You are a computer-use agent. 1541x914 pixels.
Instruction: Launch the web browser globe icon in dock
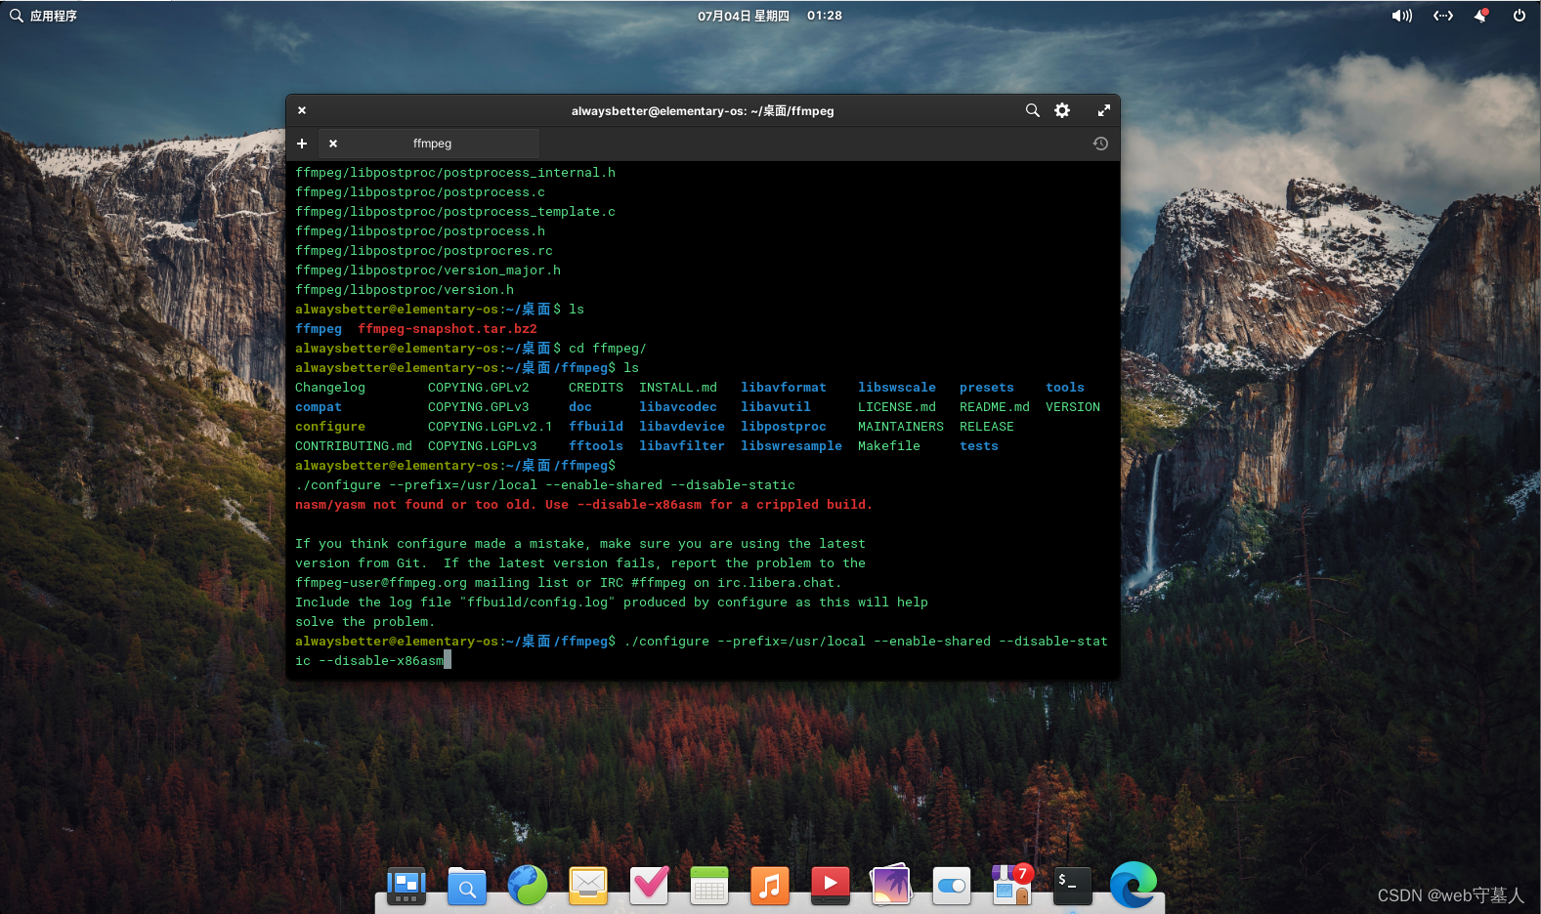[528, 886]
